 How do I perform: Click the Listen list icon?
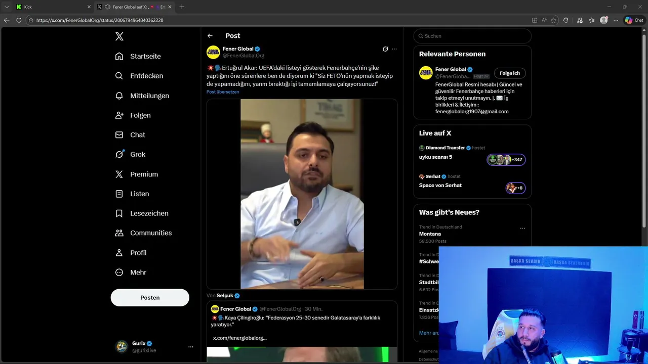119,194
